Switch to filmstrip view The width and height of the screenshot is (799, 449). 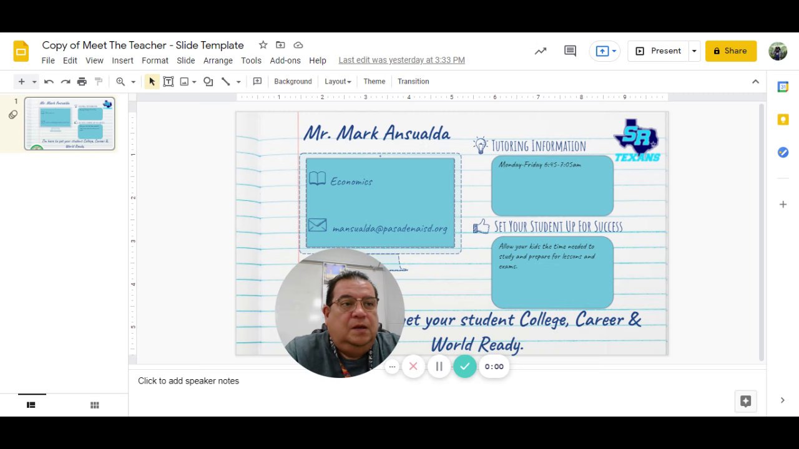[x=31, y=405]
